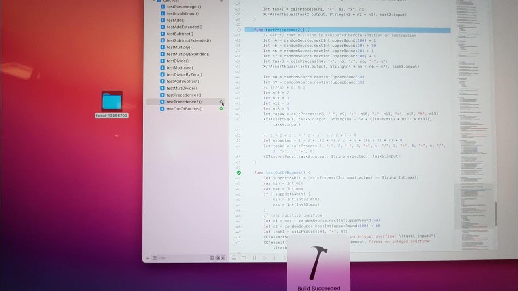Click green checkmark beside testOutOfBounds() in sidebar
Image resolution: width=518 pixels, height=291 pixels.
(221, 109)
